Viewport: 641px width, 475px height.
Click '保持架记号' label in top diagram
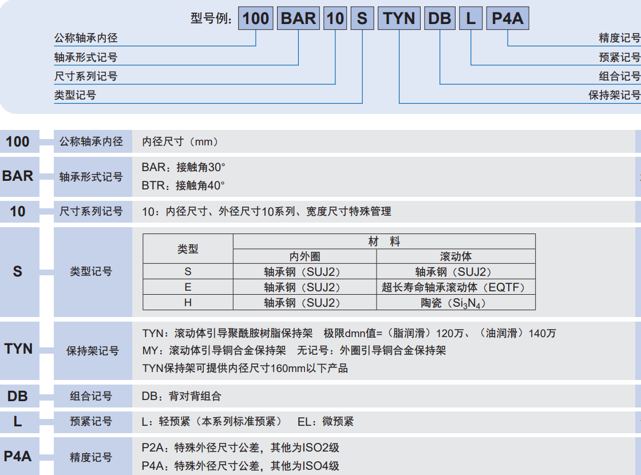(x=615, y=95)
